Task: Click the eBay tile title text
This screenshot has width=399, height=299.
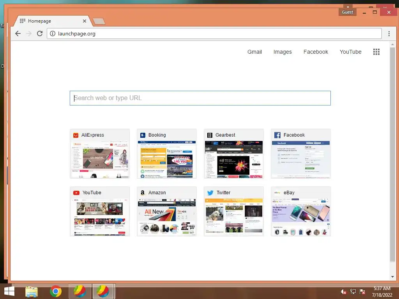Action: (289, 193)
